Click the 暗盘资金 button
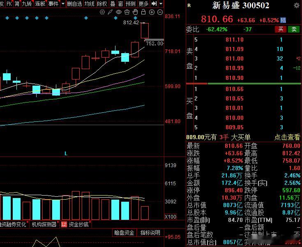302x247 pixels. click(124, 233)
